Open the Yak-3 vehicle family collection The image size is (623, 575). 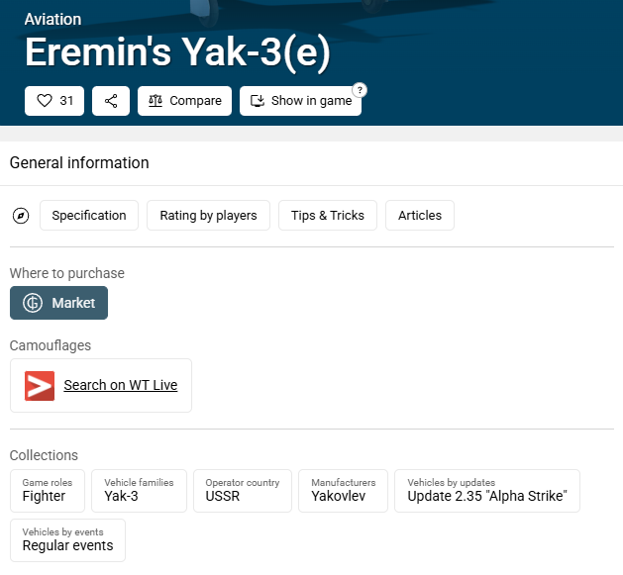(139, 491)
